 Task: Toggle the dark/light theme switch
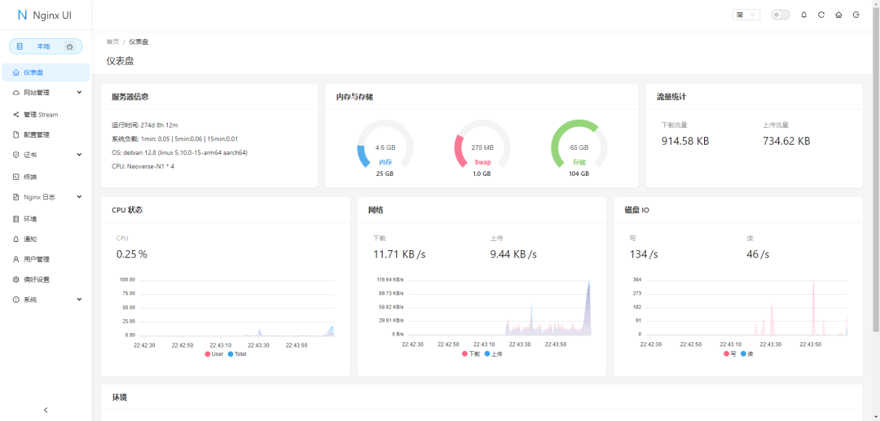tap(780, 15)
